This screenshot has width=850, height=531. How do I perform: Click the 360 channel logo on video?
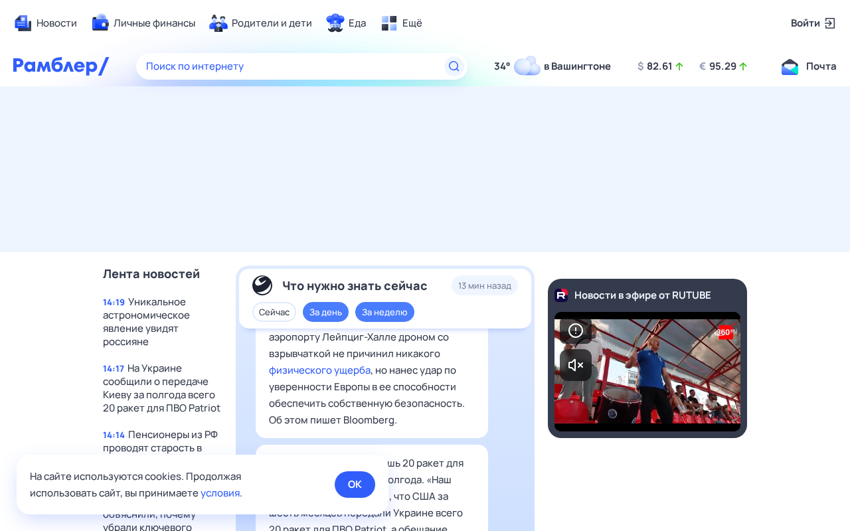tap(726, 332)
